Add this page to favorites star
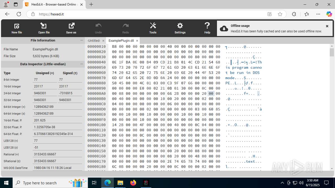The image size is (335, 188). 280,14
